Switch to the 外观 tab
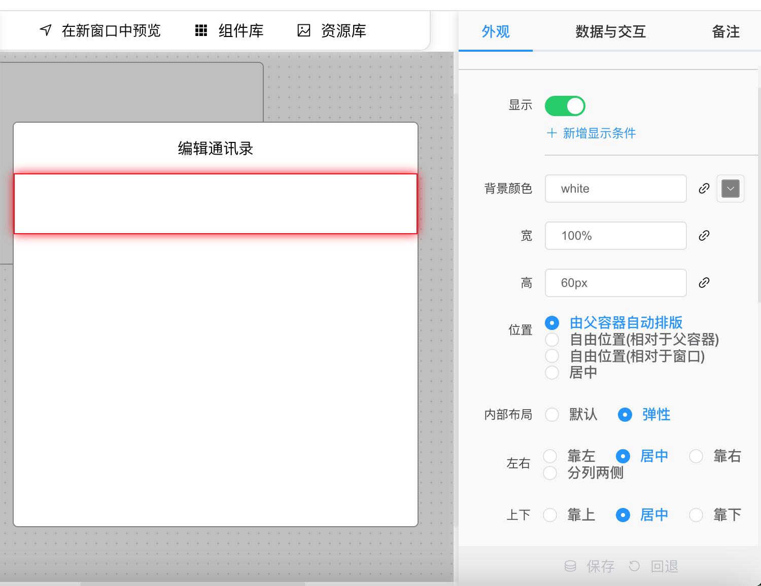The width and height of the screenshot is (761, 586). coord(496,31)
